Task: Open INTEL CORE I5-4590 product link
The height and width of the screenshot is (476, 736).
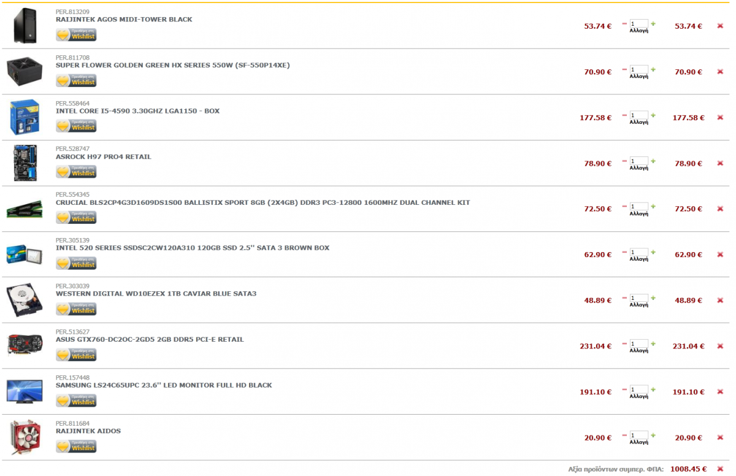Action: click(137, 111)
